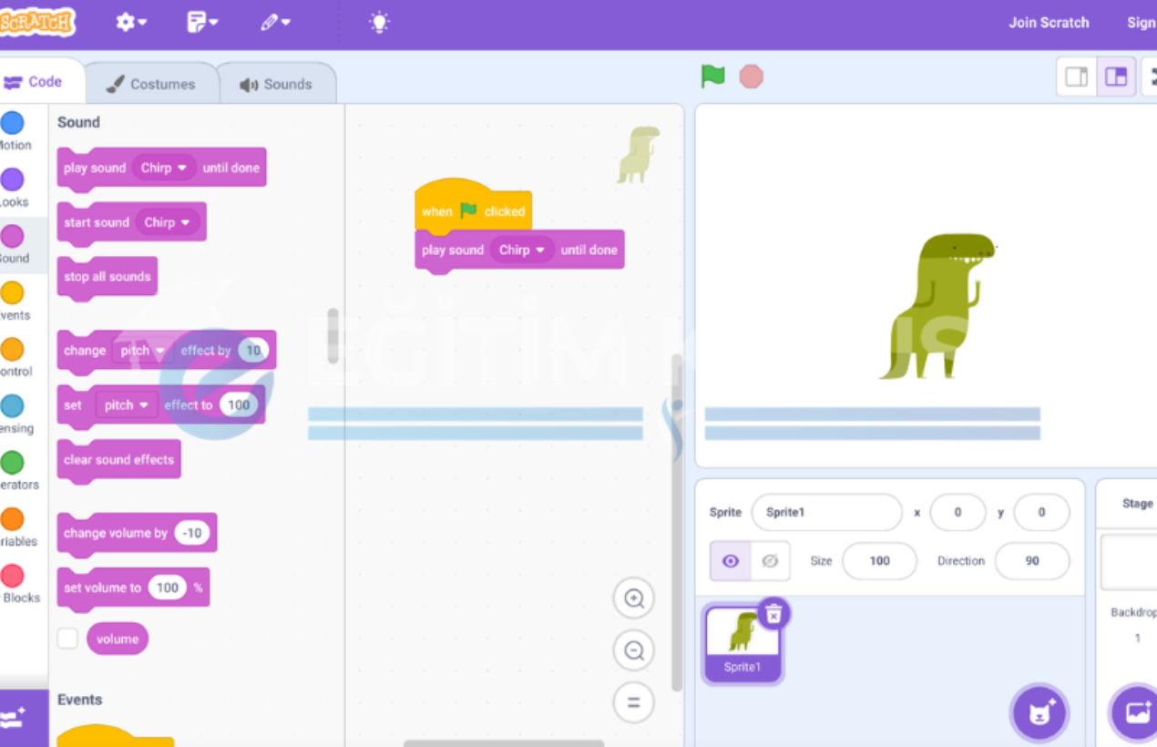Hide Sprite1 using the crossed-eye toggle
The height and width of the screenshot is (747, 1157).
pos(768,560)
